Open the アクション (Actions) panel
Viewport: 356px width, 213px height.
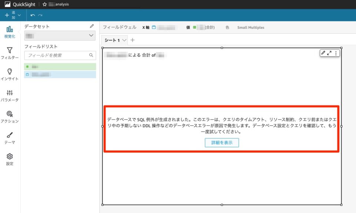point(10,117)
